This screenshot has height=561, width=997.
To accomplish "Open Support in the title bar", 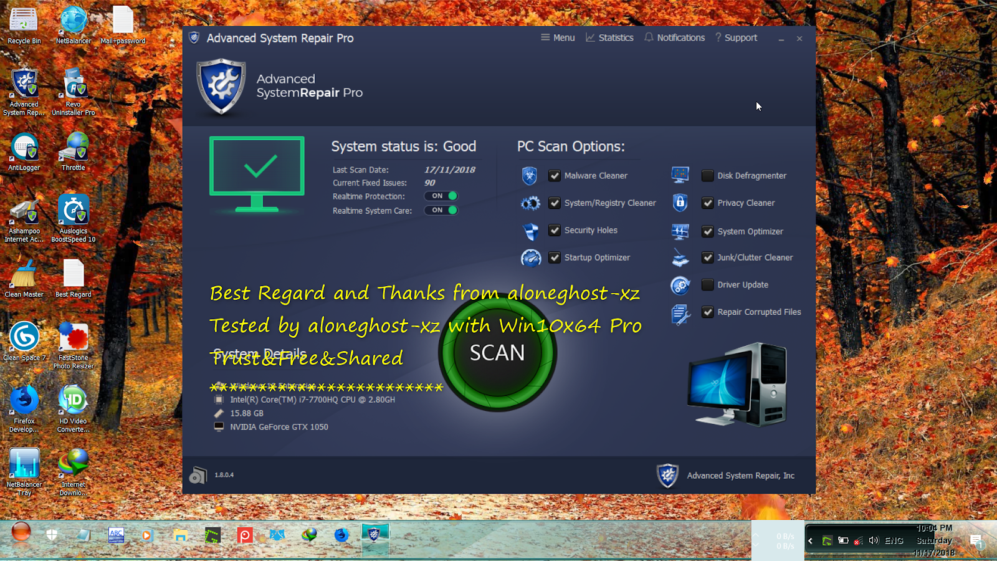I will tap(736, 37).
